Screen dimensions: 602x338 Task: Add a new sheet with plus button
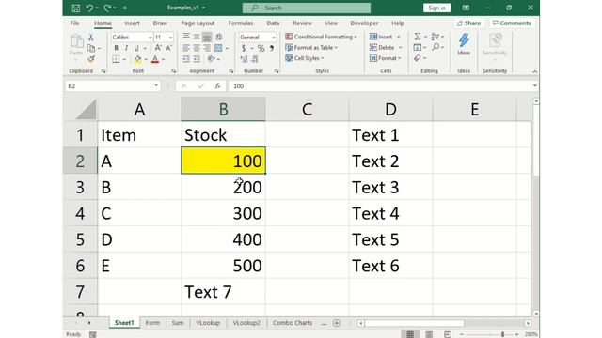coord(337,323)
